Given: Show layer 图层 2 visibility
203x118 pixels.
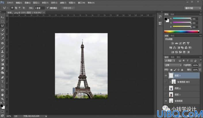Looking at the screenshot, I should coord(166,88).
